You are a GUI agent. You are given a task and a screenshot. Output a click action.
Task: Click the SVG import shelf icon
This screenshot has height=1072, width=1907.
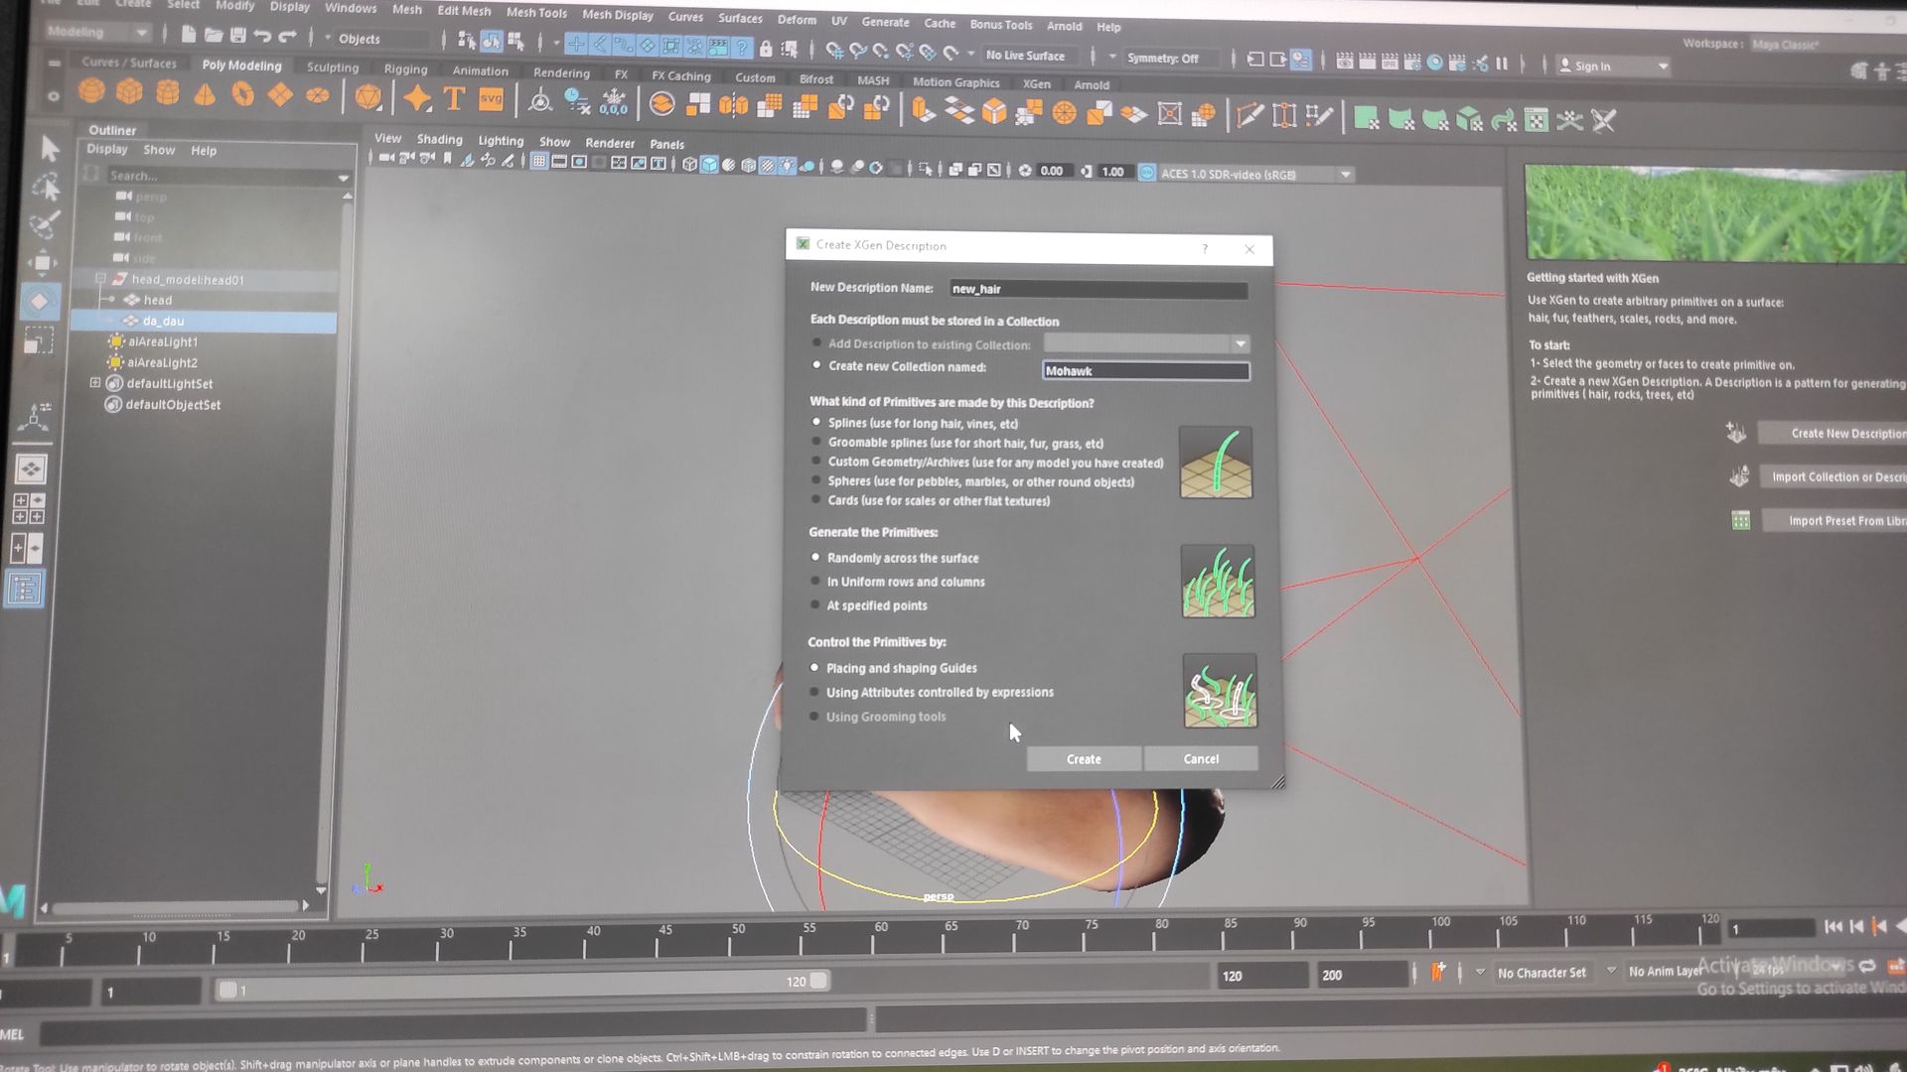[x=491, y=99]
